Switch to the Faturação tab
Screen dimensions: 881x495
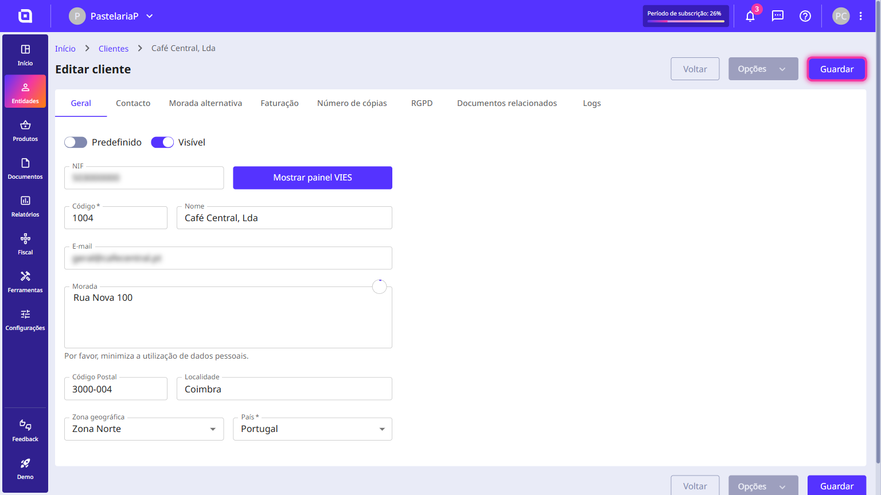279,103
